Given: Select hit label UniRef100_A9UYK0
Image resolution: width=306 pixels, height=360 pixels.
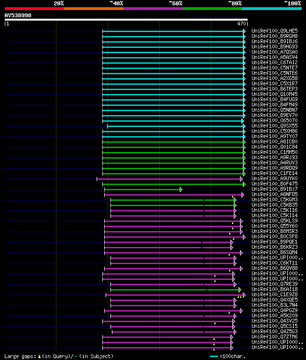Looking at the screenshot, I should pos(274,179).
